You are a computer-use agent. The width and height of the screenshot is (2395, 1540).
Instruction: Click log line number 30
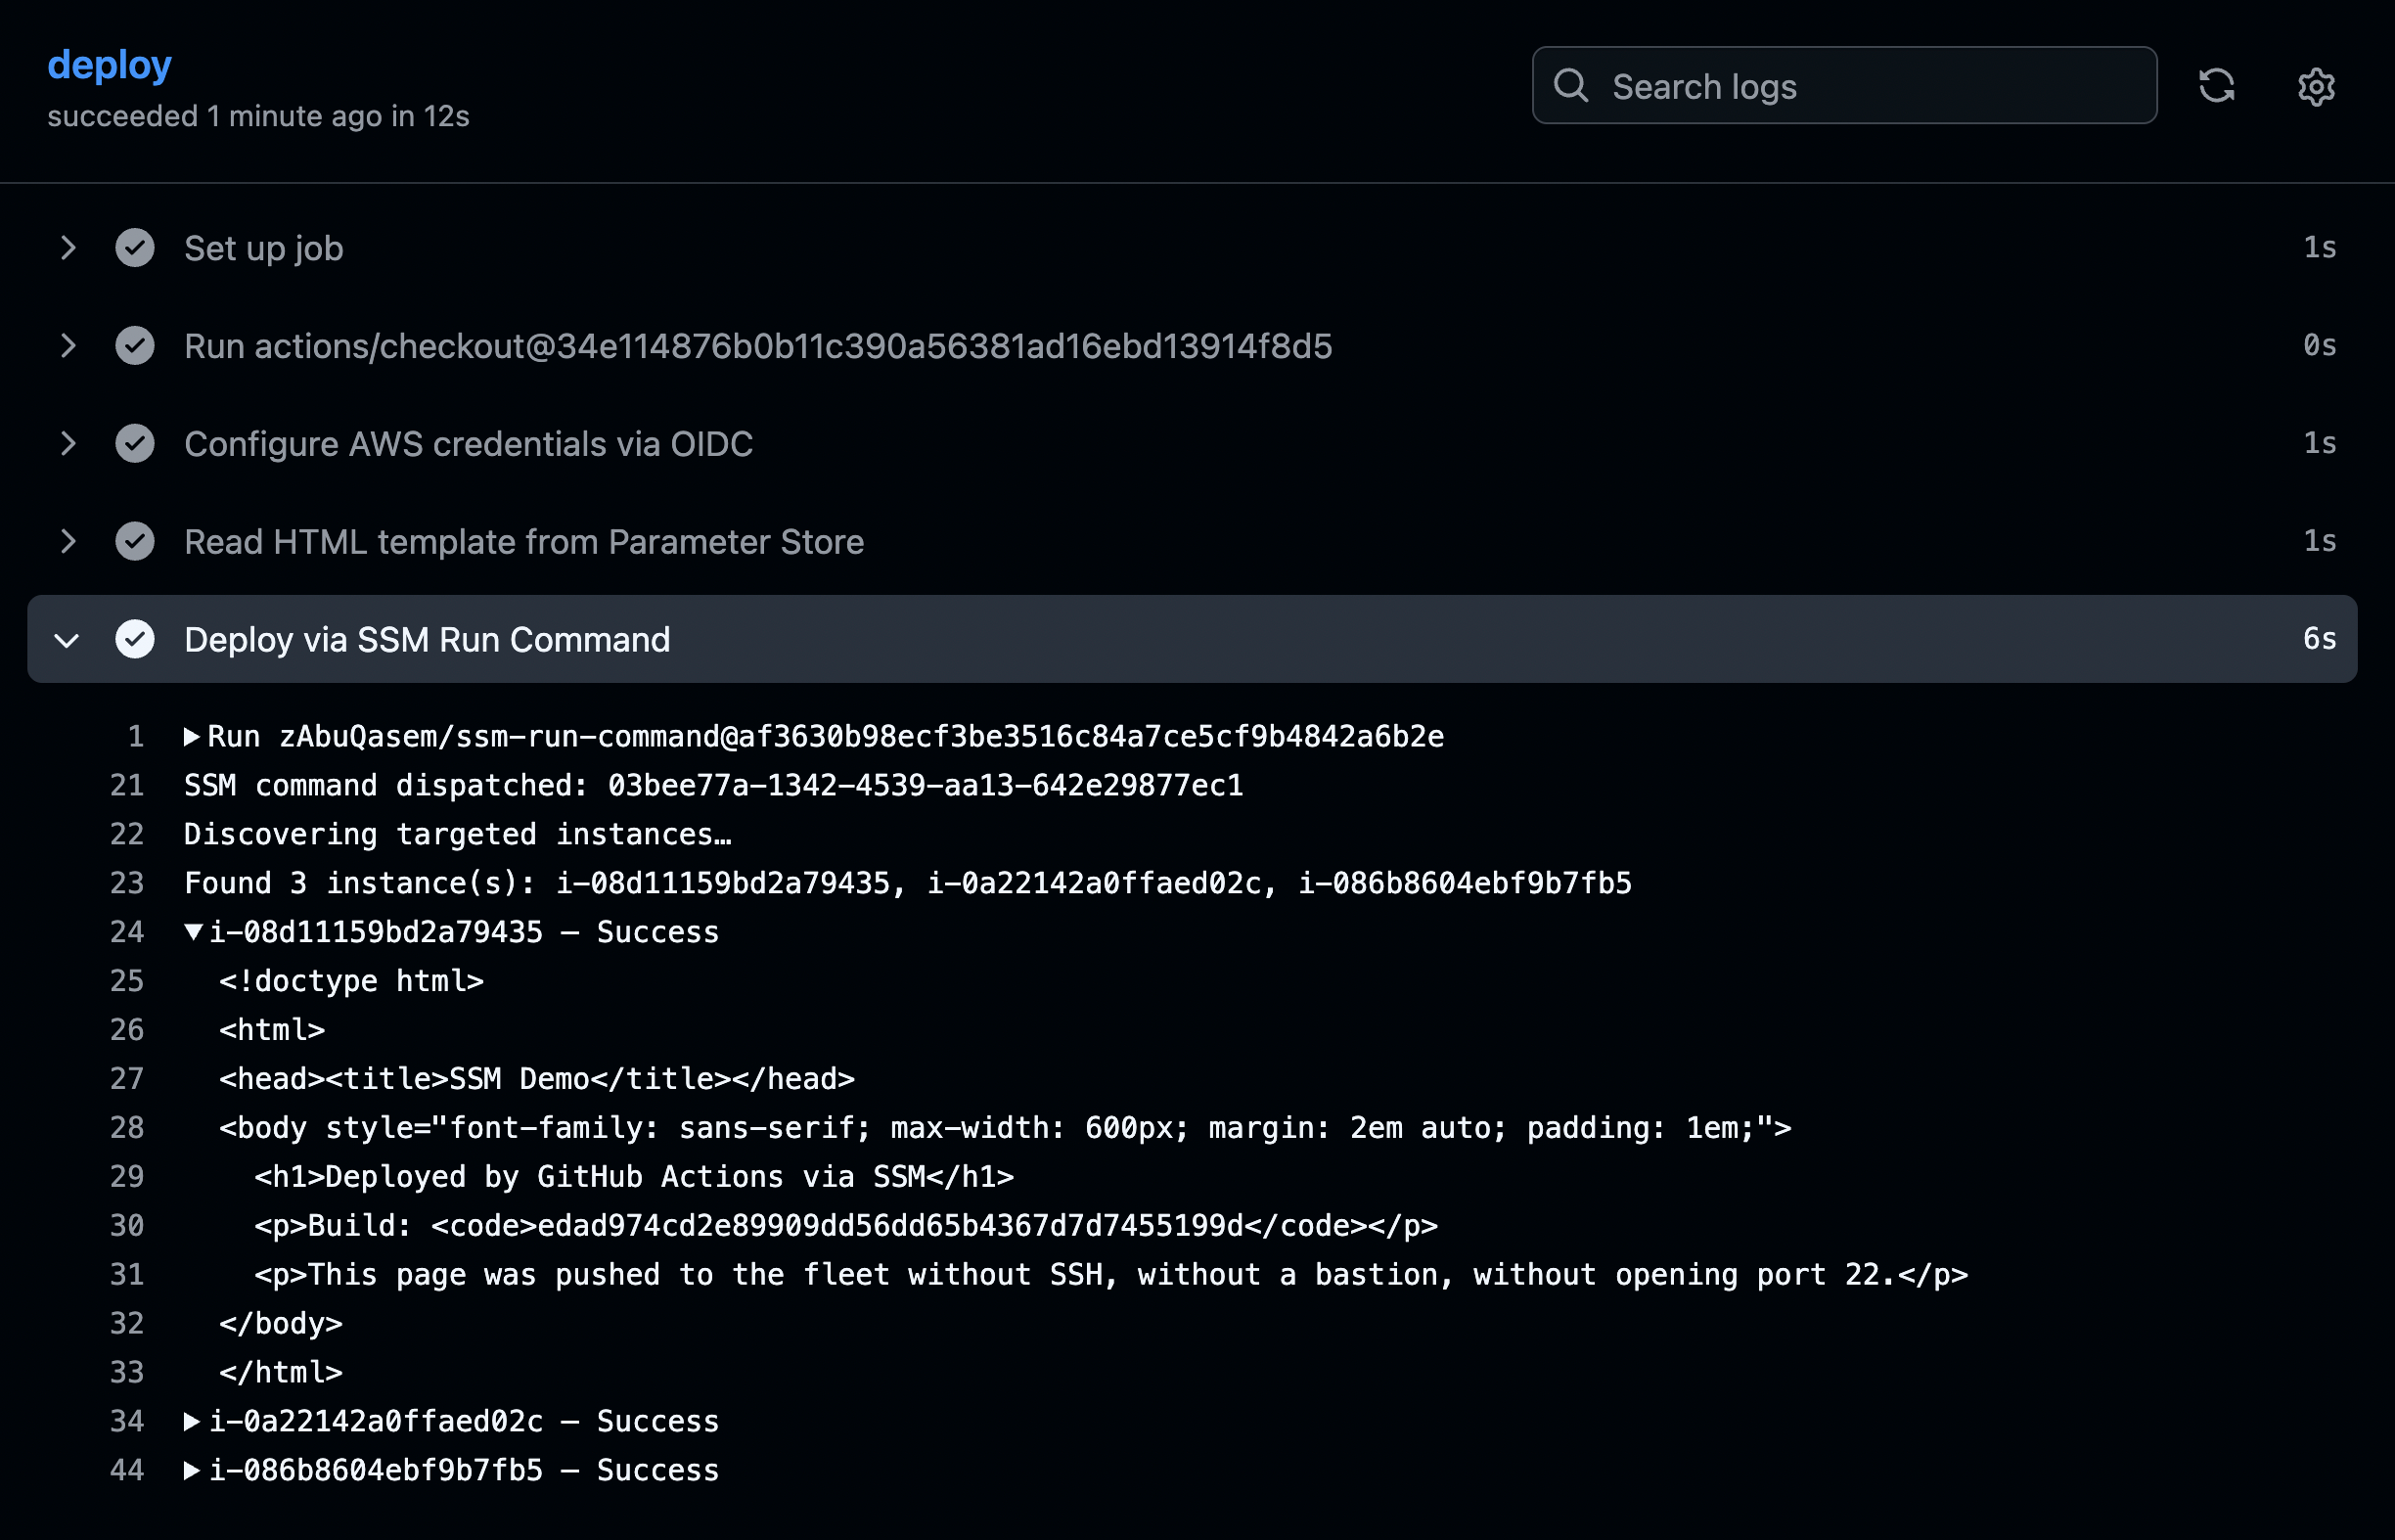pos(127,1227)
